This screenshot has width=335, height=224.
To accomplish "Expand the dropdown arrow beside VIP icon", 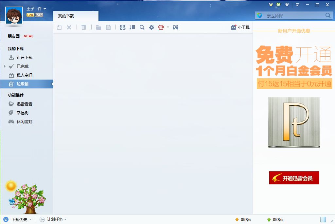I will (168, 27).
